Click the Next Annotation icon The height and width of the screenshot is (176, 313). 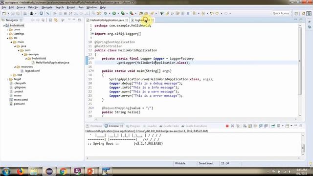click(194, 13)
